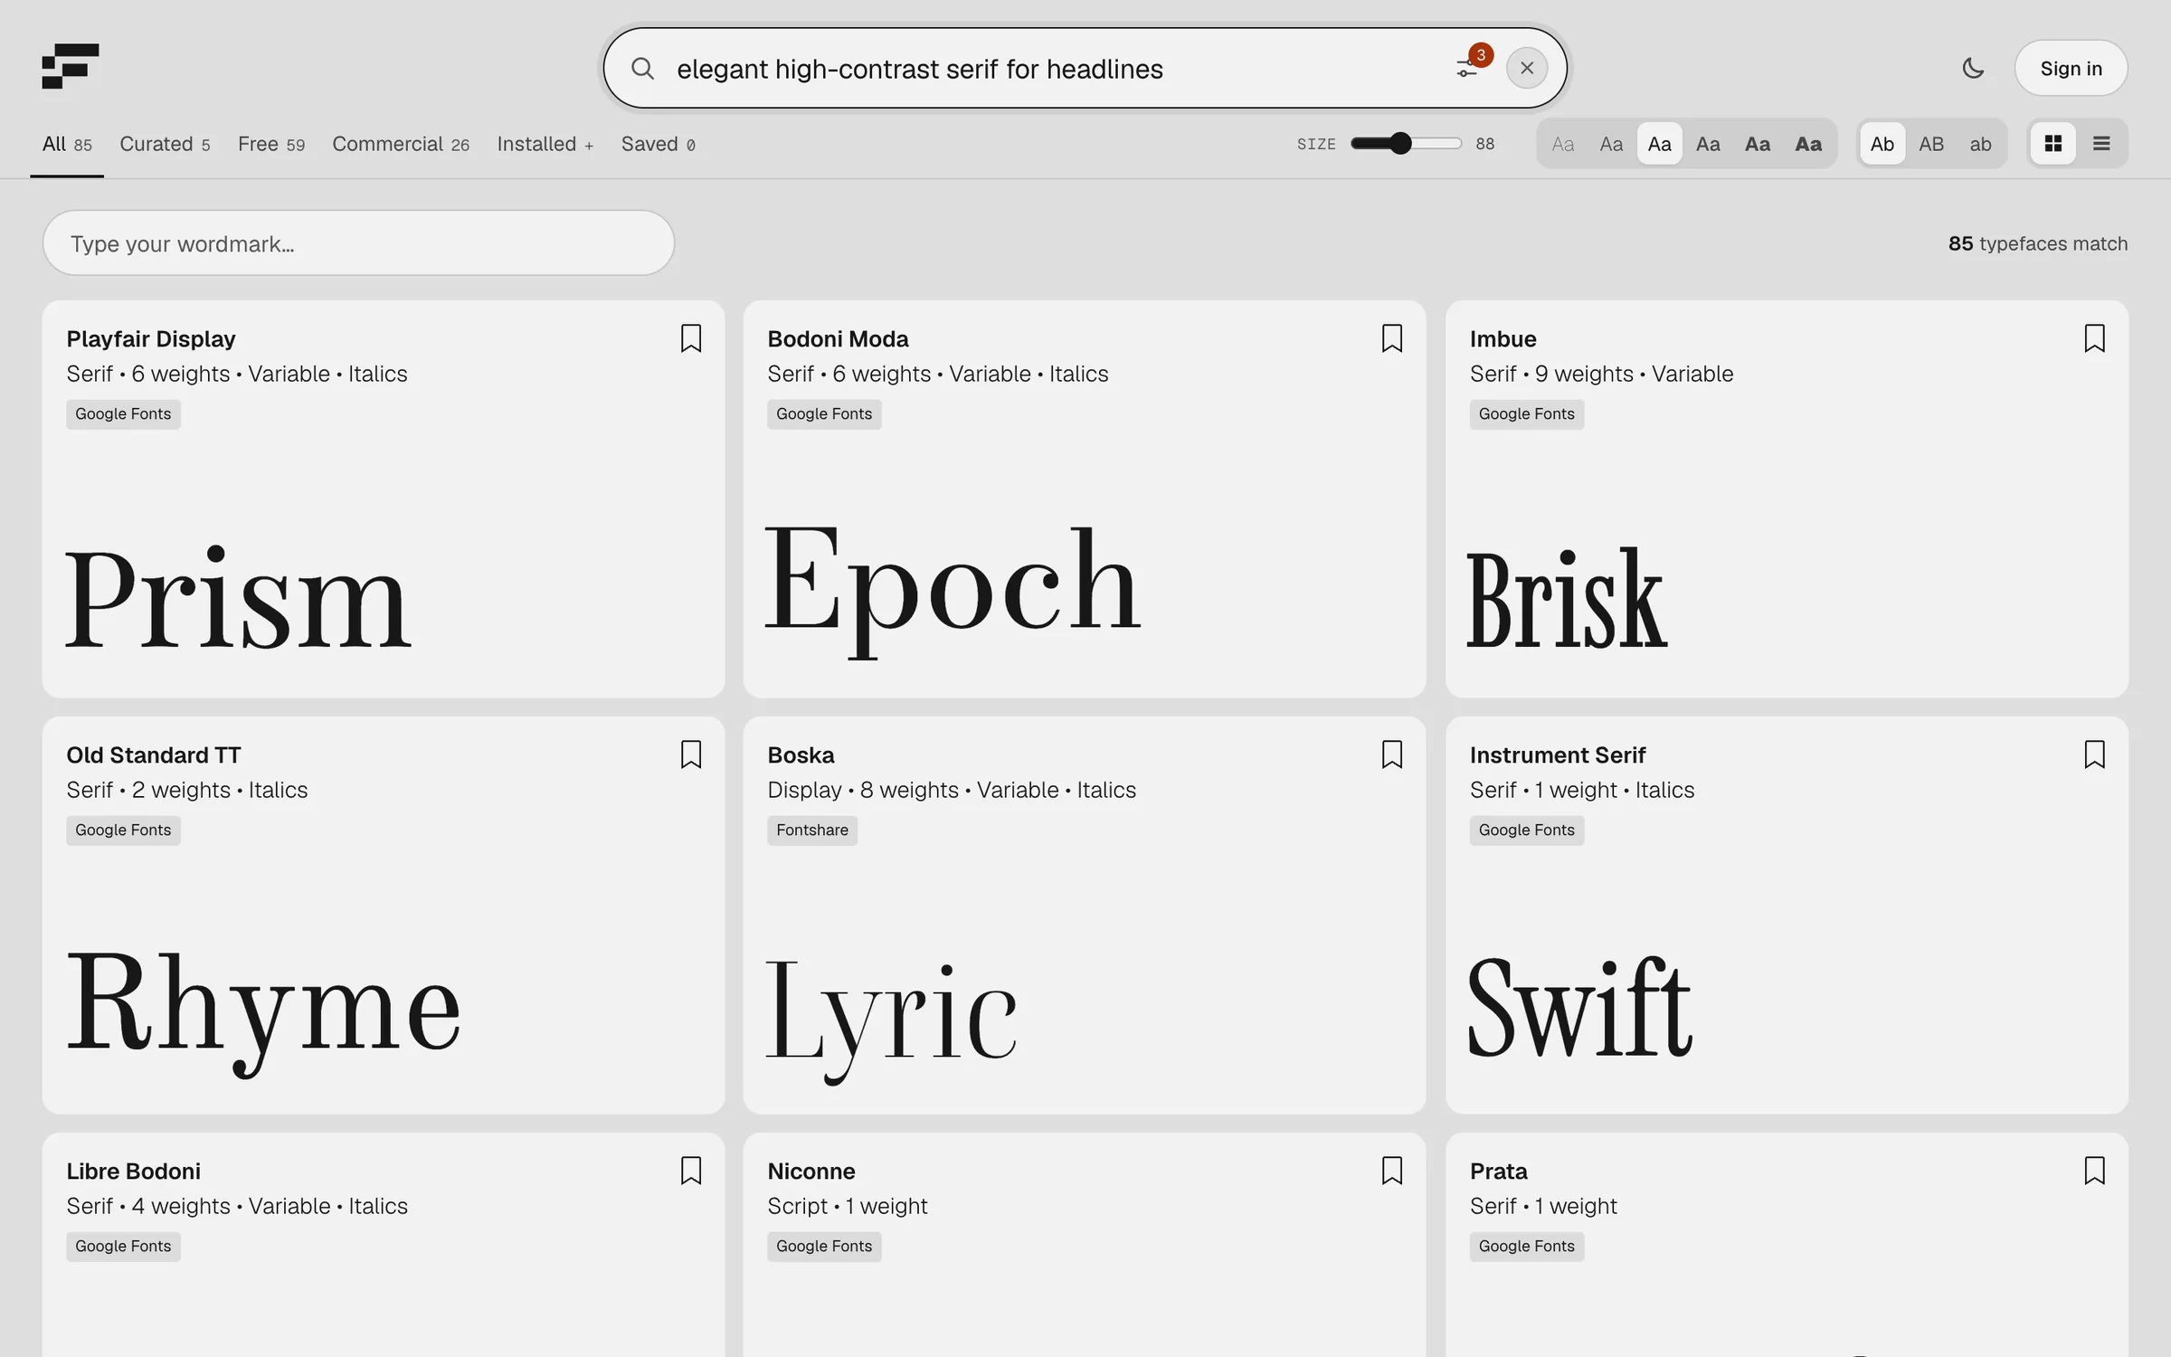Choose uppercase 'AB' preview
Viewport: 2171px width, 1357px height.
[x=1931, y=144]
